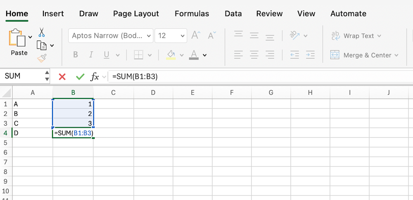This screenshot has width=413, height=200.
Task: Click cell A3 containing C
Action: pos(33,123)
